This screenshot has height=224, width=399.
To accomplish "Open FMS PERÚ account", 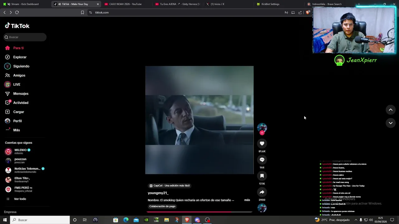I will click(19, 189).
